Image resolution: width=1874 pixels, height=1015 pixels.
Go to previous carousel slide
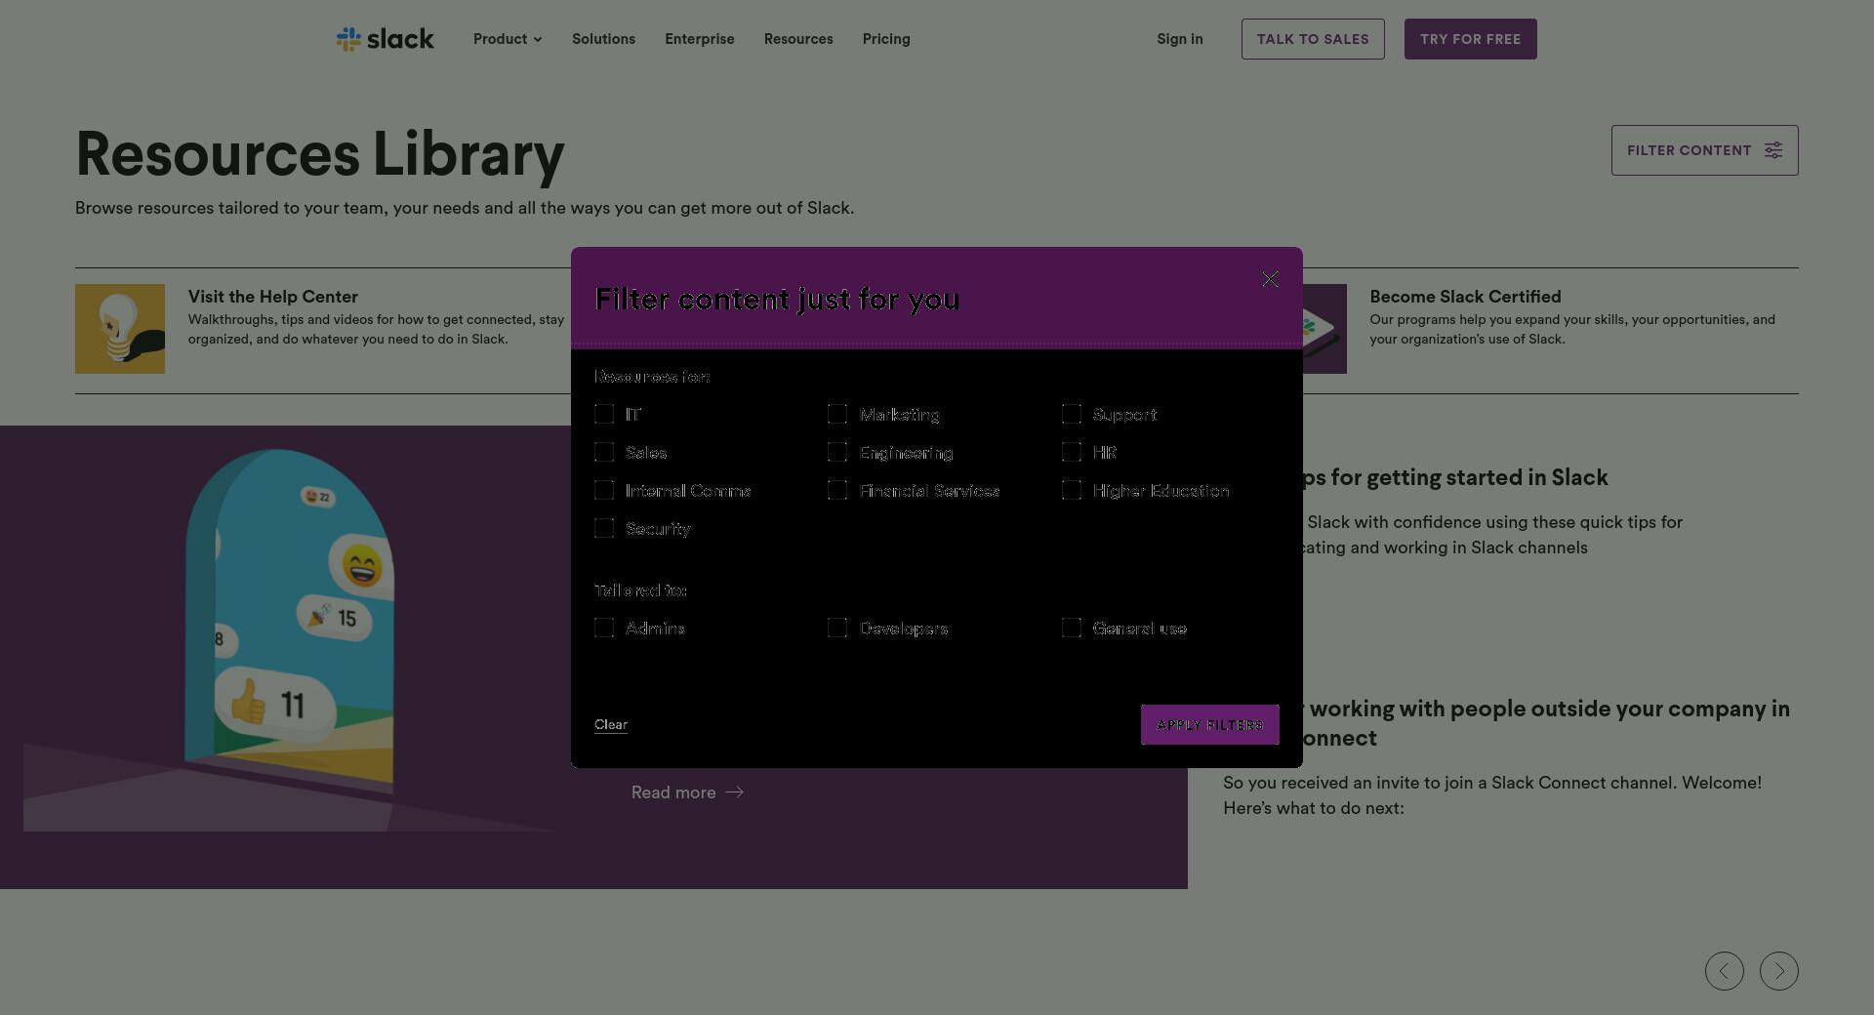(x=1724, y=971)
